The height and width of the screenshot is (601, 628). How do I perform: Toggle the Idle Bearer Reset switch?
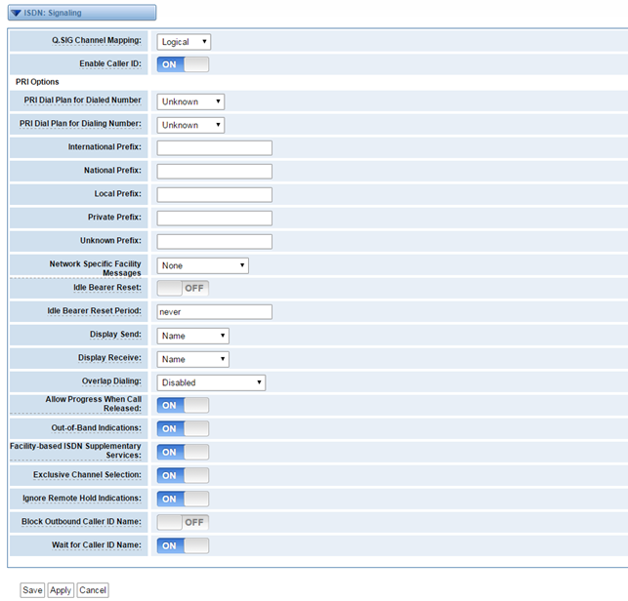(183, 288)
